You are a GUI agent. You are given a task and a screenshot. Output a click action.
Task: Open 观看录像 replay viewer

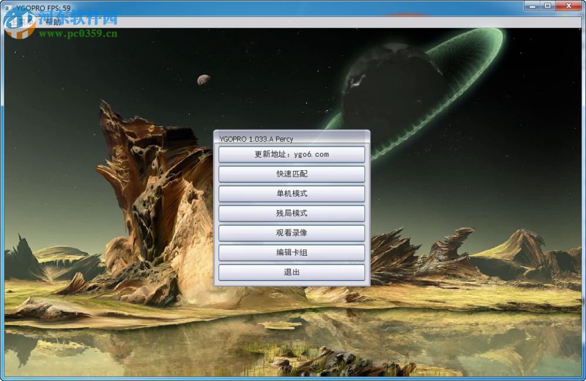point(291,233)
